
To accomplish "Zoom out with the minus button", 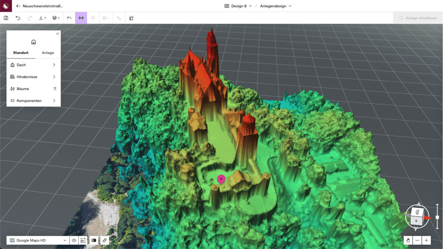I will pyautogui.click(x=417, y=240).
